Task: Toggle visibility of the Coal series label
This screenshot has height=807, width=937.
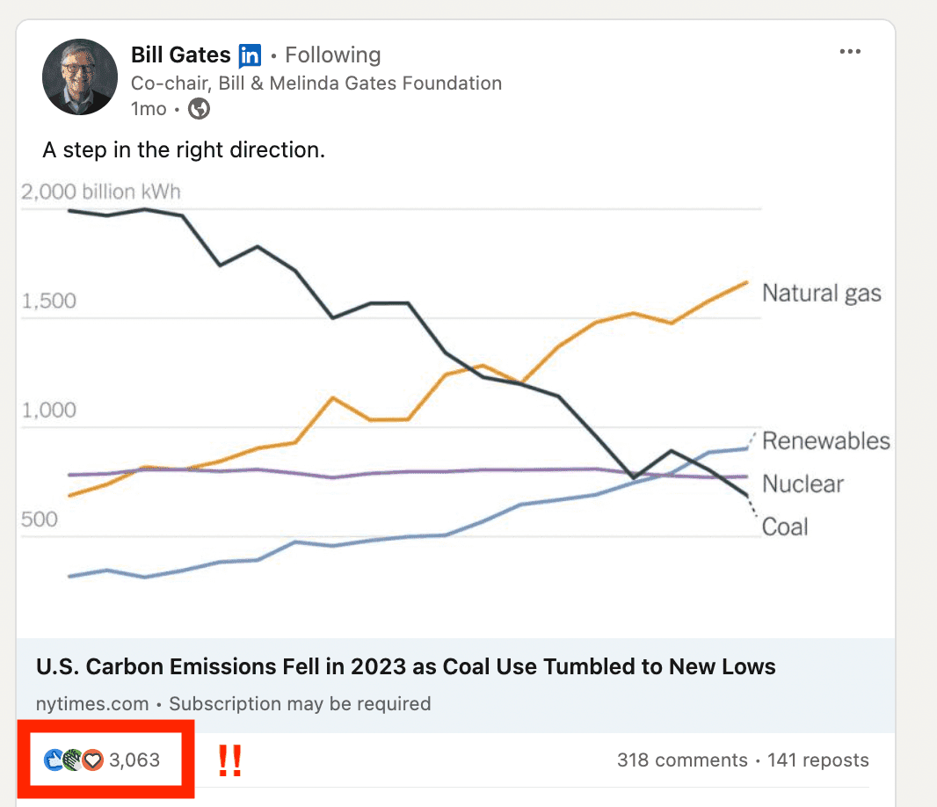Action: [x=785, y=526]
